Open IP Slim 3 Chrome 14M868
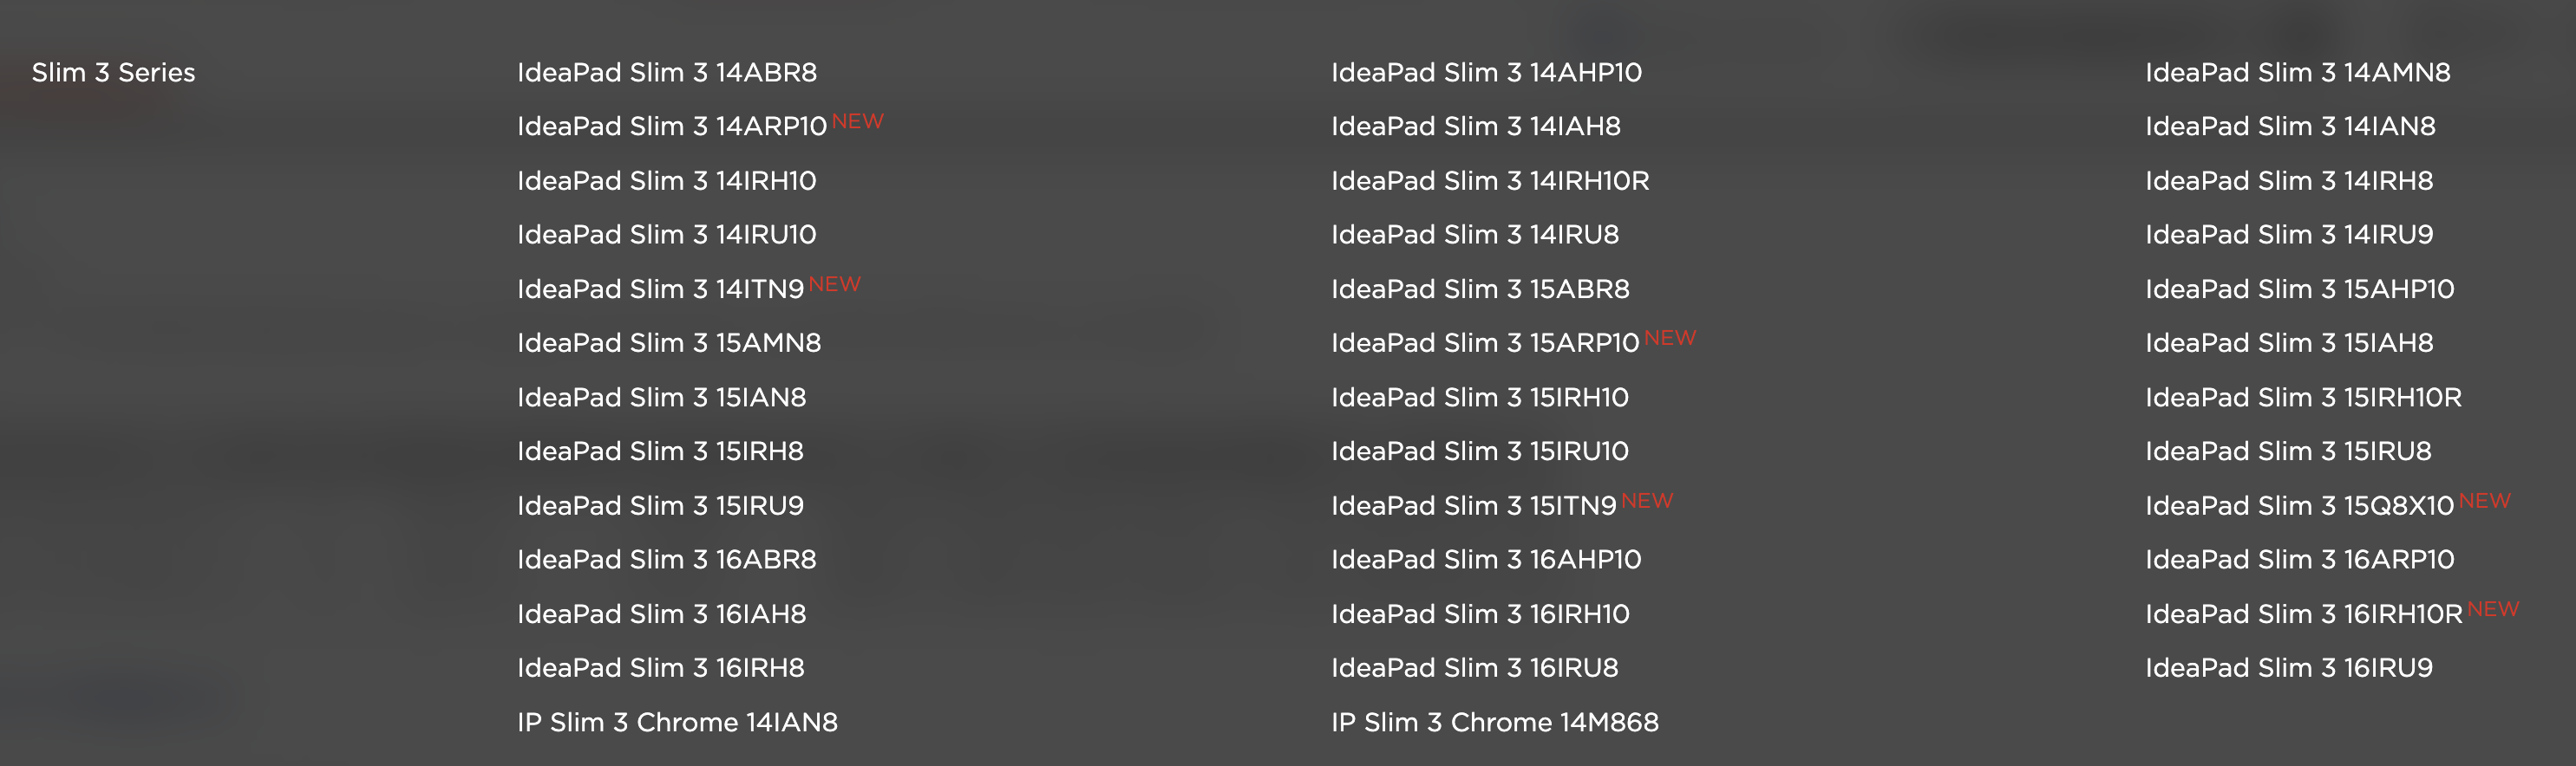The width and height of the screenshot is (2576, 766). pyautogui.click(x=1495, y=723)
